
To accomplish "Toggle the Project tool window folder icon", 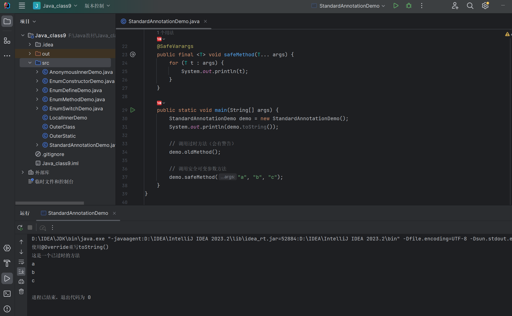I will [7, 21].
